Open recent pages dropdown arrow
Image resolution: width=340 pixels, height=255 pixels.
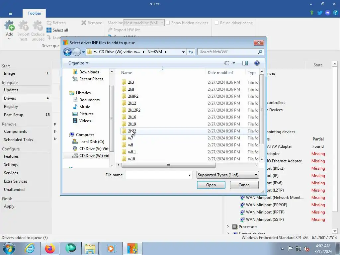(x=83, y=52)
